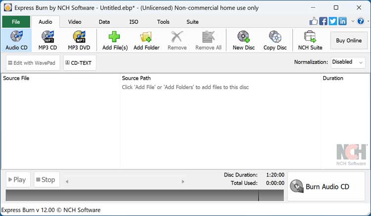Switch to the Data tab

104,22
